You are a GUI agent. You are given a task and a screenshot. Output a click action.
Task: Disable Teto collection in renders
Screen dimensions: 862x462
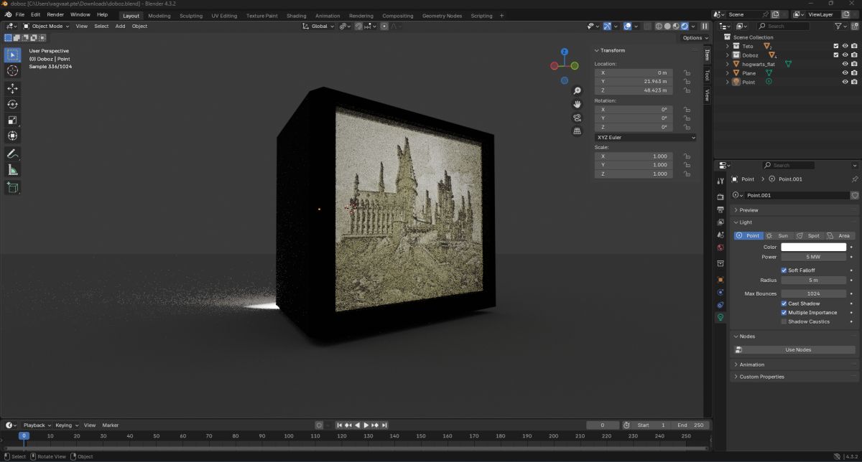(x=854, y=46)
